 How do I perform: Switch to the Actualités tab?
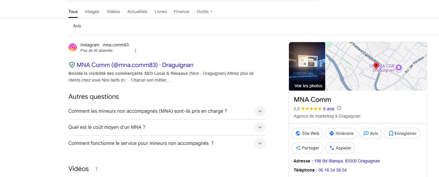coord(137,12)
